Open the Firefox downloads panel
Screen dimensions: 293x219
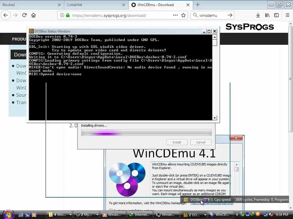click(x=258, y=15)
